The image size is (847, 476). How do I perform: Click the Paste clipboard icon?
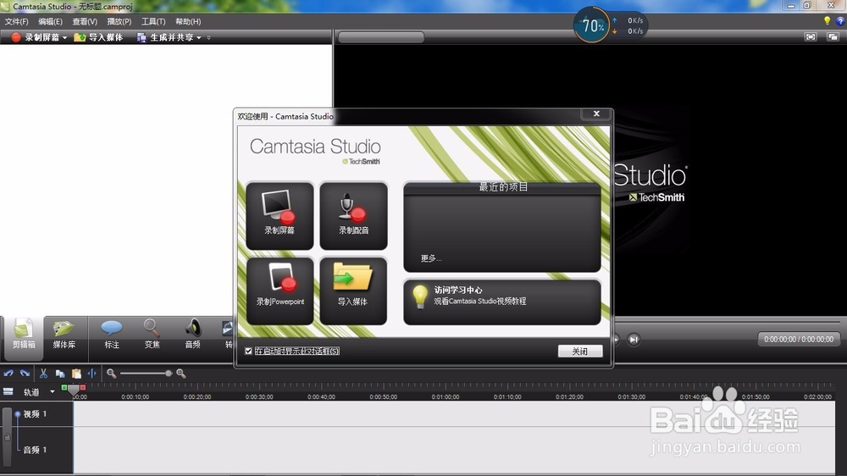(x=76, y=374)
